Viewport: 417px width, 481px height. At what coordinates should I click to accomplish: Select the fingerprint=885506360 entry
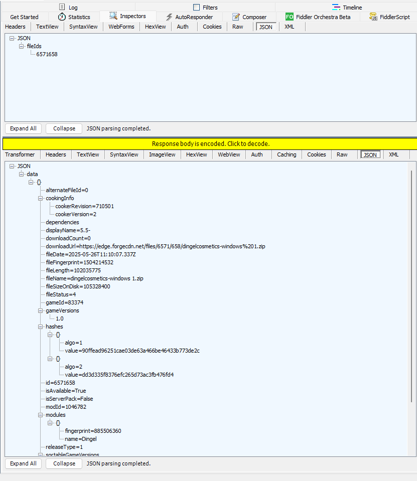point(93,431)
